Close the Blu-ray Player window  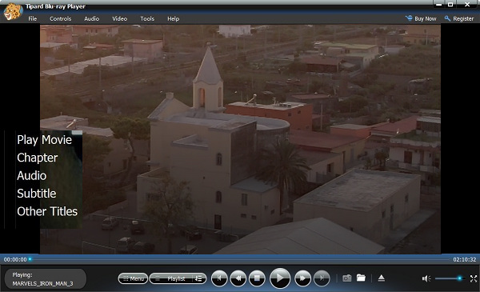point(467,4)
